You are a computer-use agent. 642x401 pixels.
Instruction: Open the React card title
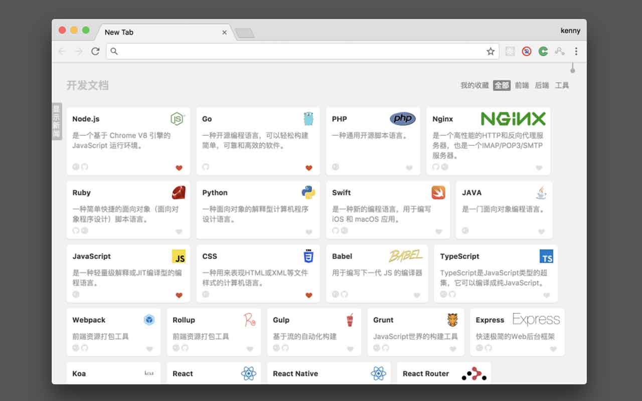pos(183,373)
